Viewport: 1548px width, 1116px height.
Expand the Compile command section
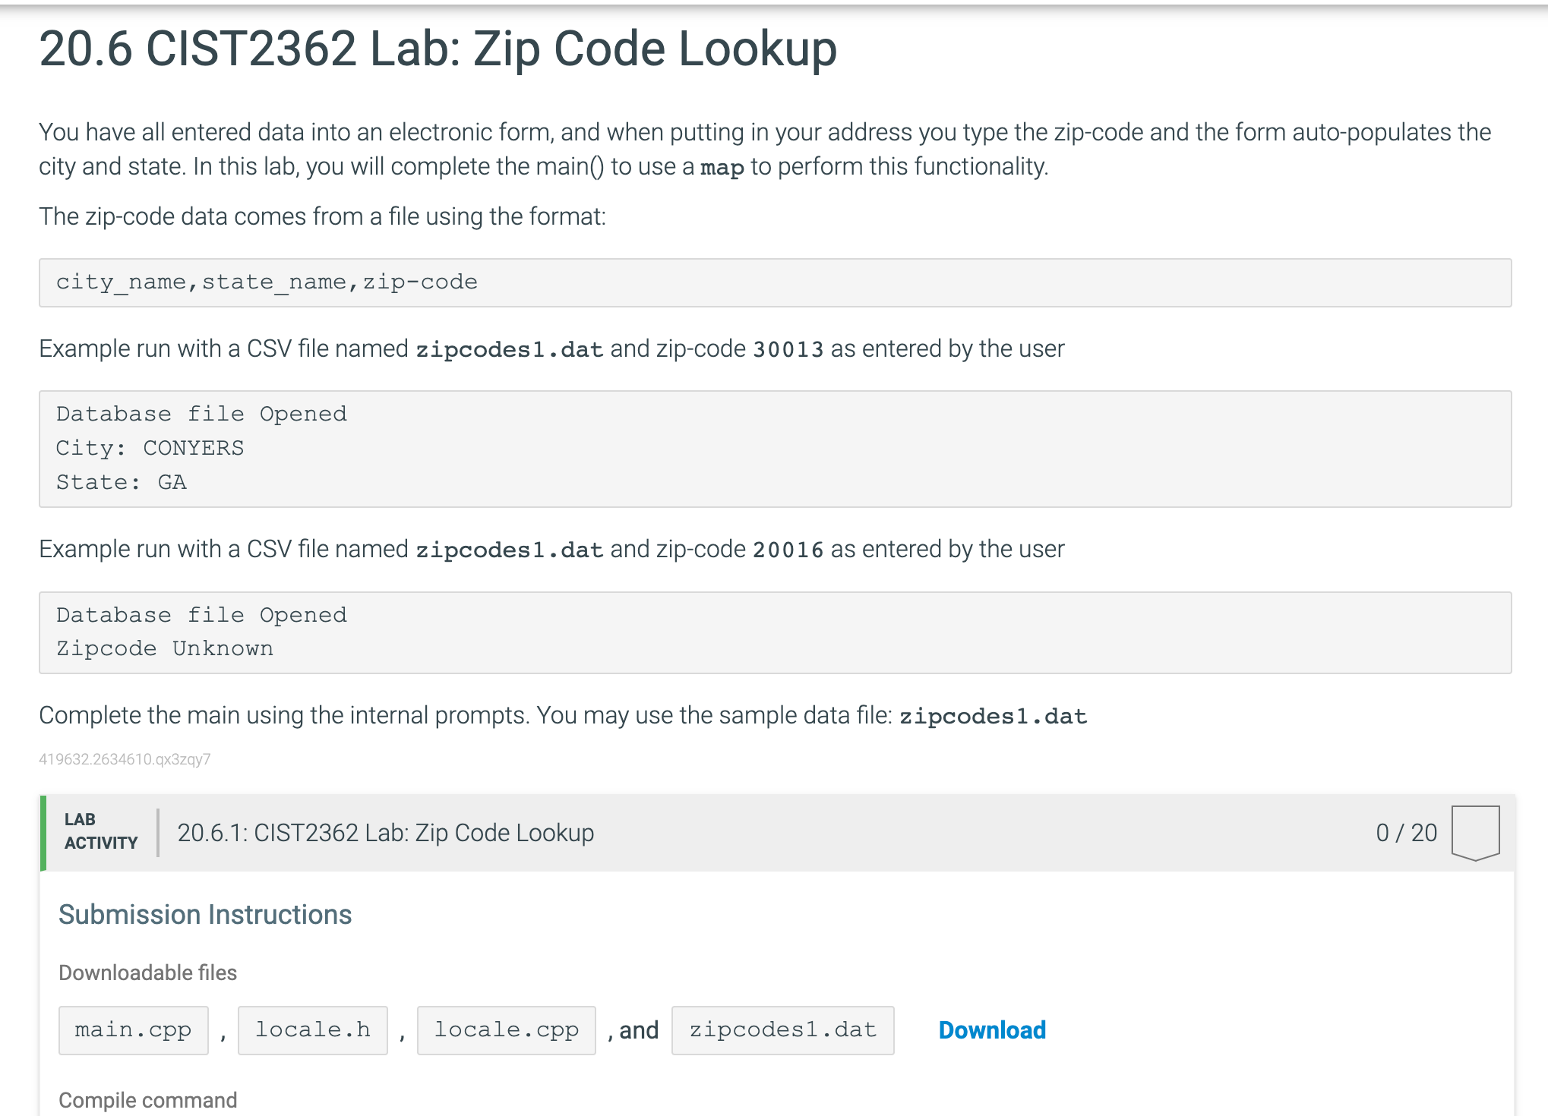click(149, 1099)
